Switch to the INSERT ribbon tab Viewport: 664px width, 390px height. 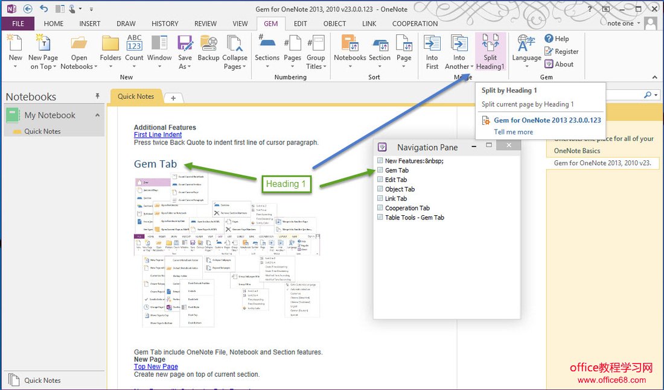click(x=90, y=24)
